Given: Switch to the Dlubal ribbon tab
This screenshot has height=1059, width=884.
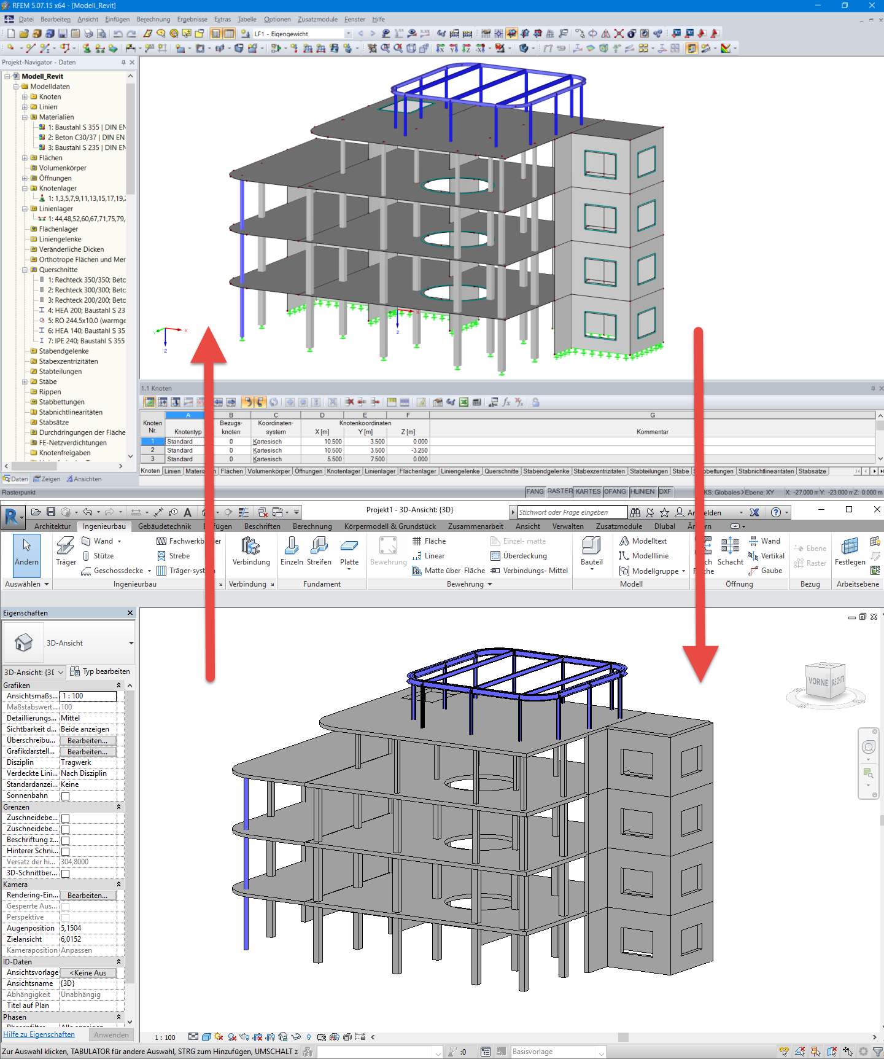Looking at the screenshot, I should coord(664,526).
